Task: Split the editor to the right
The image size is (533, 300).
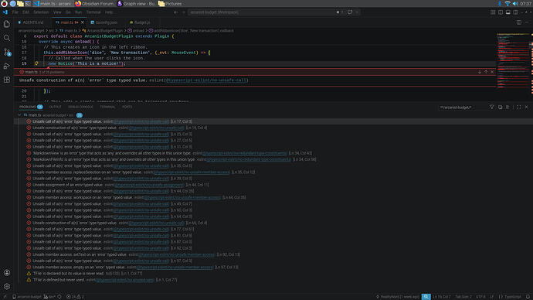Action: click(x=519, y=22)
